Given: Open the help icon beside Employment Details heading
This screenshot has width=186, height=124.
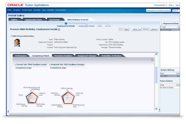Looking at the screenshot, I should pyautogui.click(x=59, y=29).
